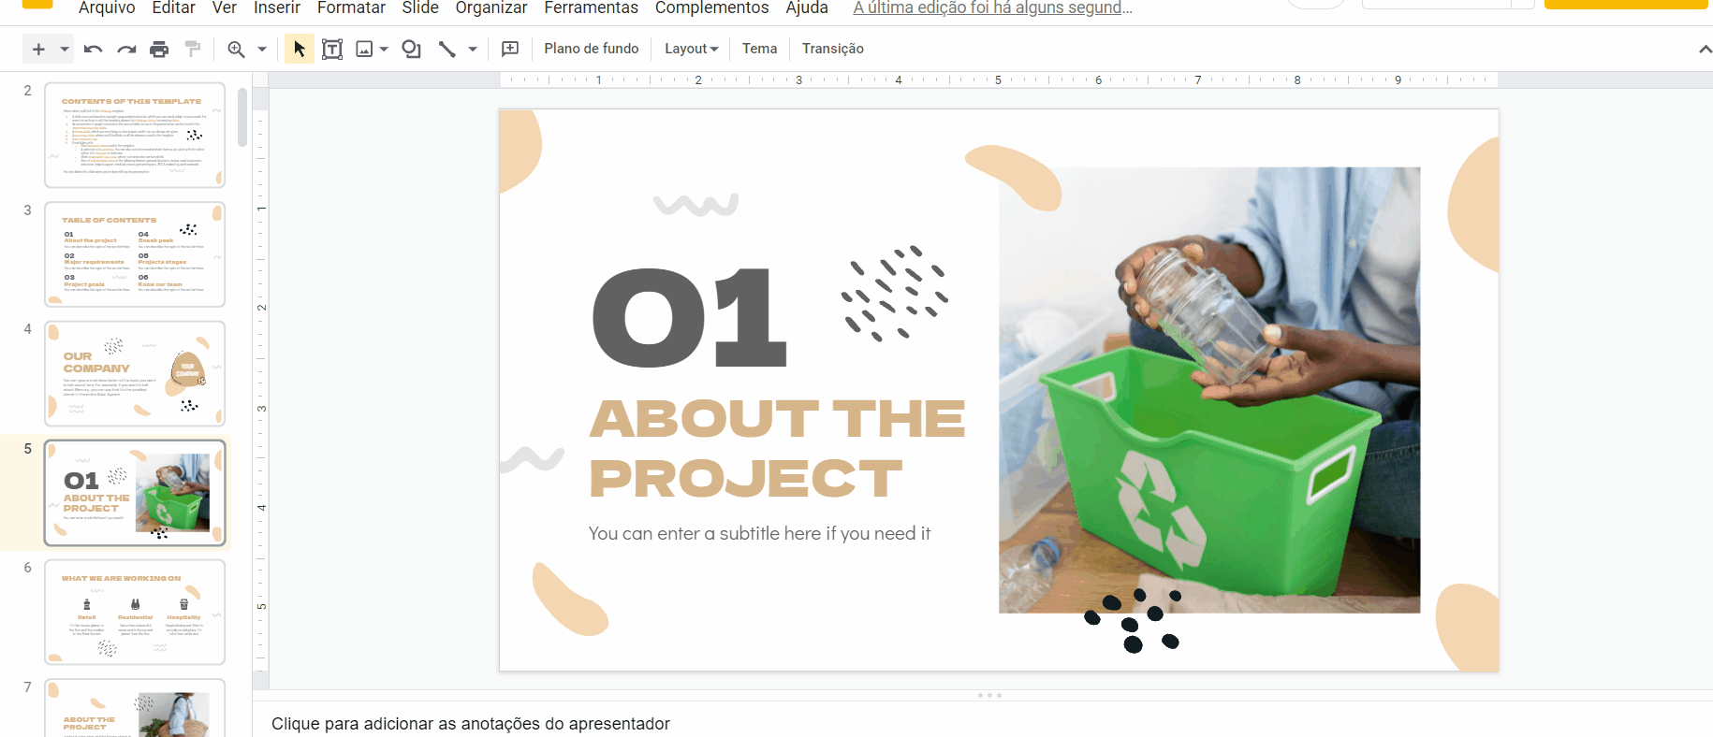Select slide 7 thumbnail in filmstrip

tap(135, 708)
